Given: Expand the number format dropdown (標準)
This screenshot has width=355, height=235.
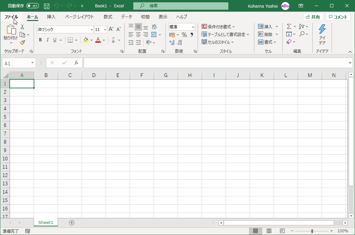Looking at the screenshot, I should [x=193, y=27].
